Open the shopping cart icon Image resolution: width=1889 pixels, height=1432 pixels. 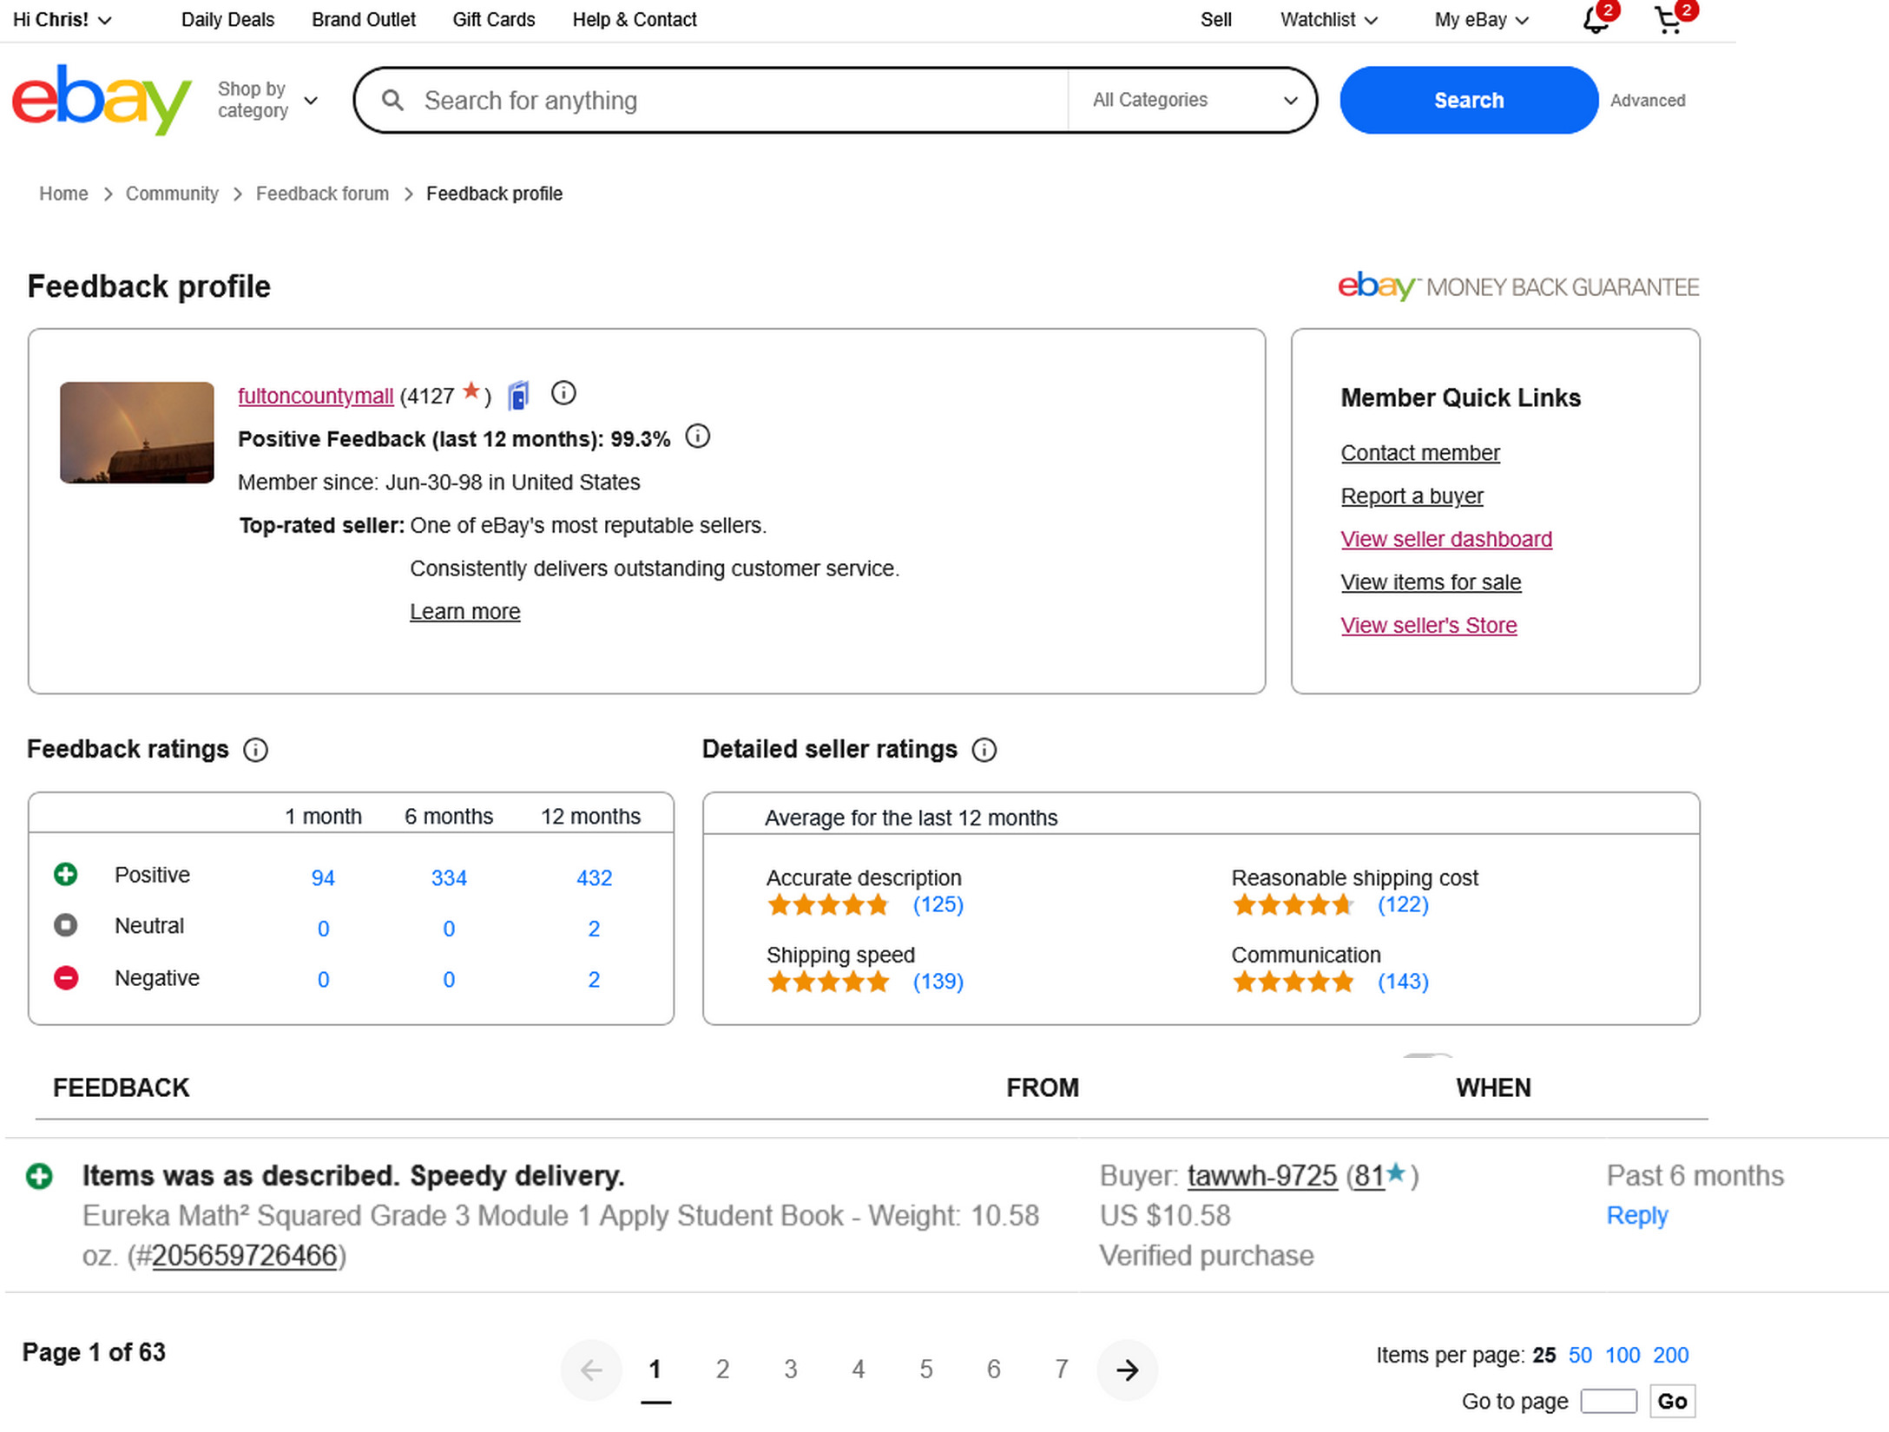point(1668,20)
